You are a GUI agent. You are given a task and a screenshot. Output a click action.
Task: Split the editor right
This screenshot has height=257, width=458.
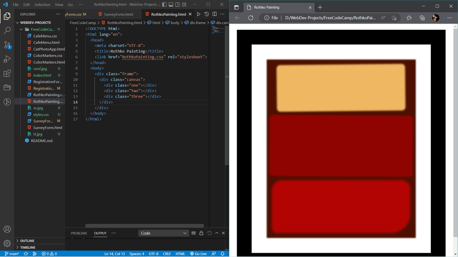[x=214, y=14]
